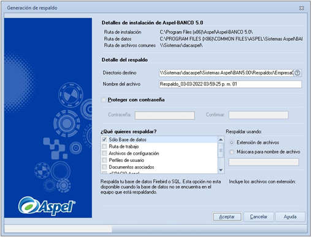Click the 'Detalle del respaldo' heading
The image size is (312, 237).
(x=124, y=60)
